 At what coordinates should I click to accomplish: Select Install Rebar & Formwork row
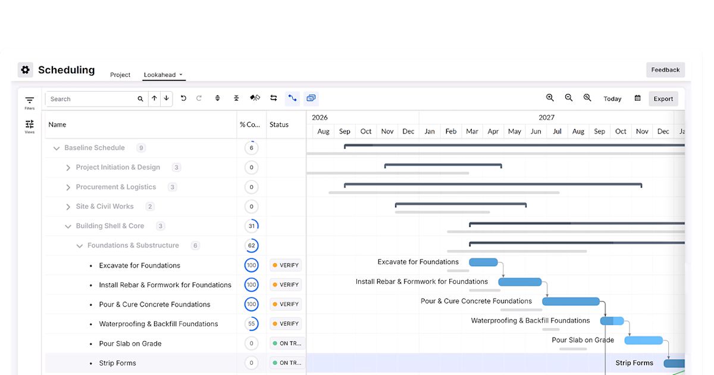176,285
